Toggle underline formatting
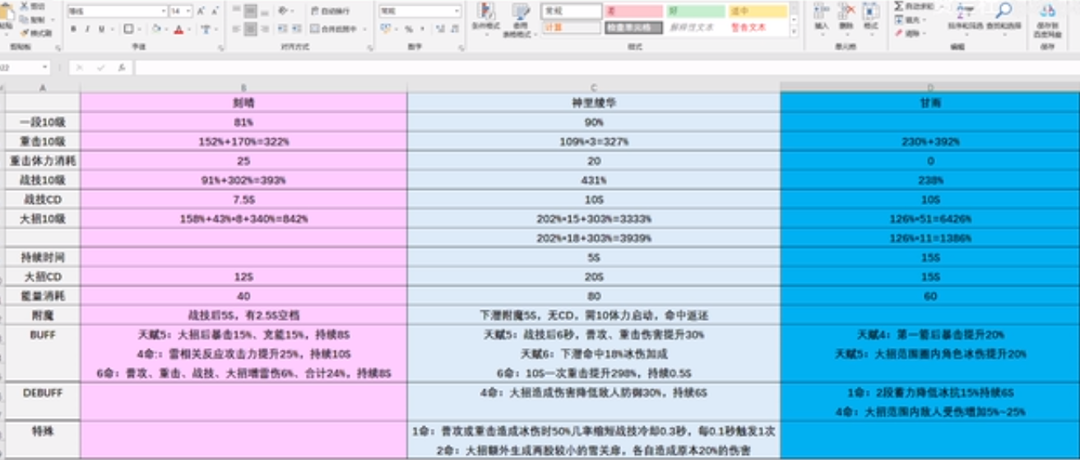 [101, 29]
